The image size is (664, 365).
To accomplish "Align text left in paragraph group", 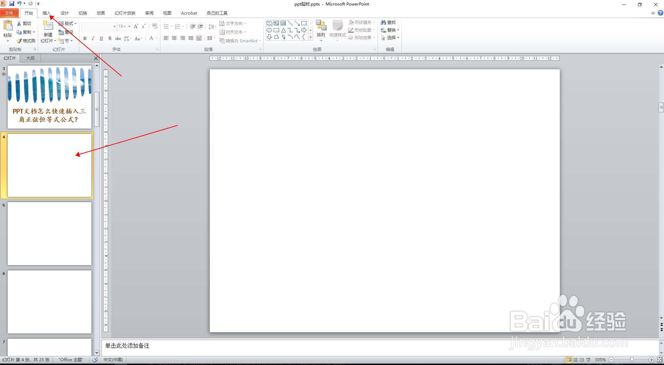I will pos(166,38).
